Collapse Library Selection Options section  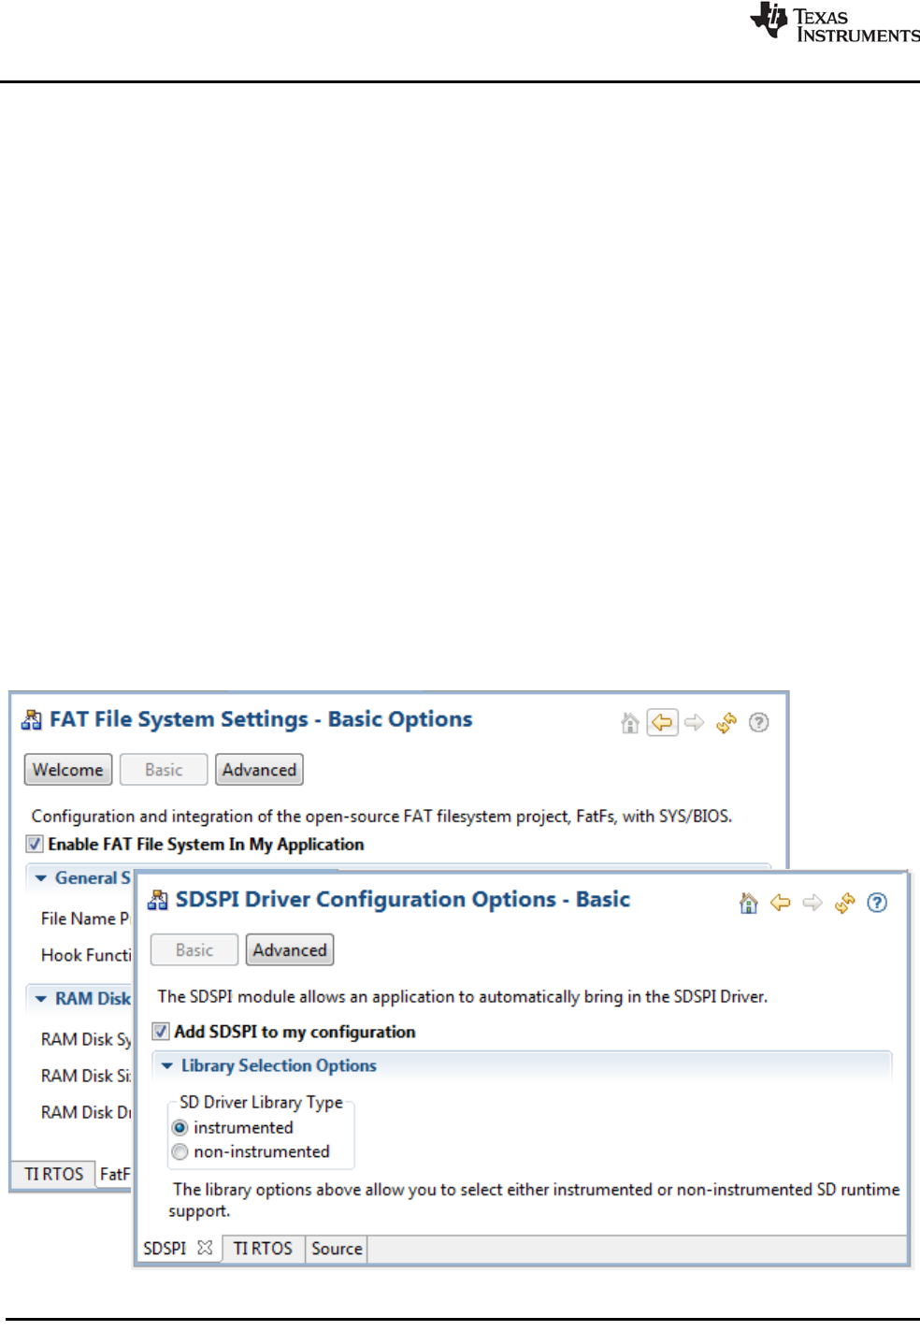[166, 1066]
